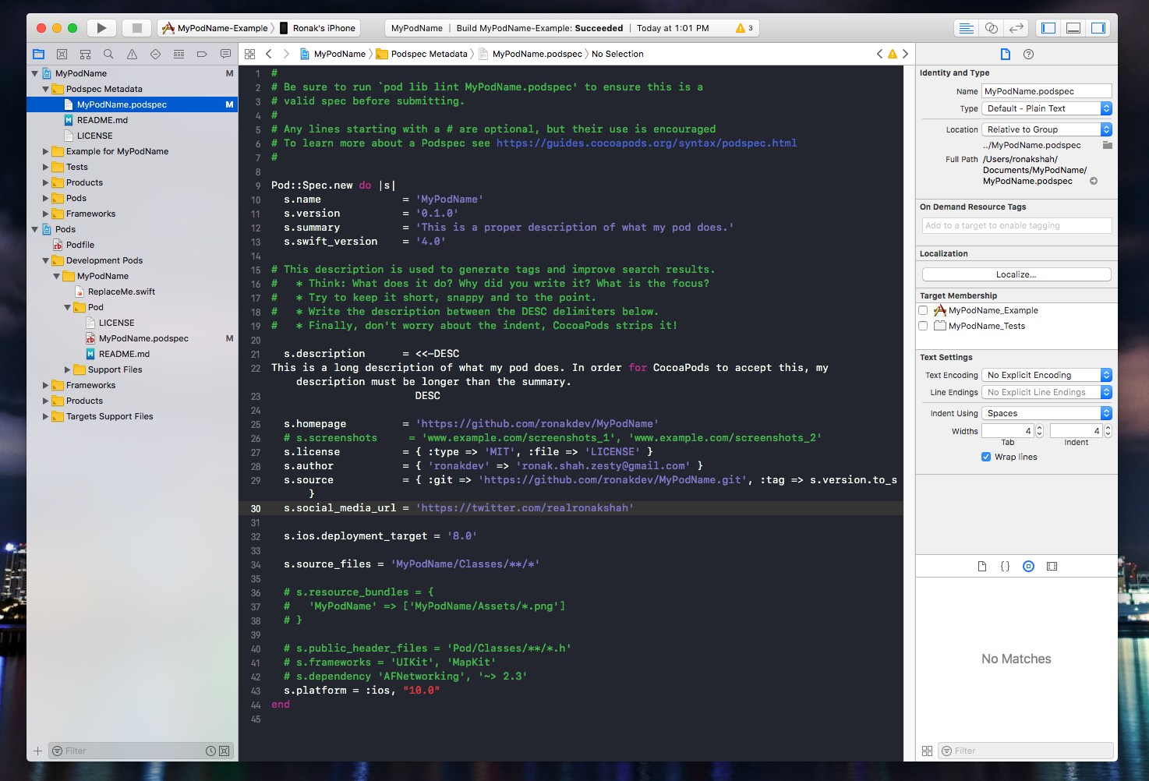The height and width of the screenshot is (781, 1149).
Task: Open the Code Snippet library
Action: click(x=1006, y=567)
